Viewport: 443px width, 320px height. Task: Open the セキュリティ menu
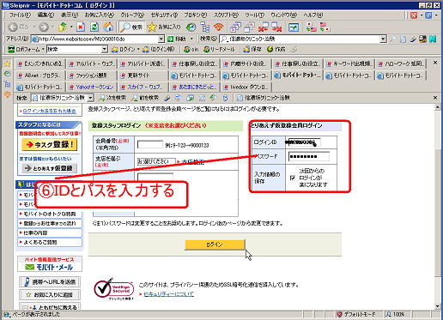coord(164,15)
